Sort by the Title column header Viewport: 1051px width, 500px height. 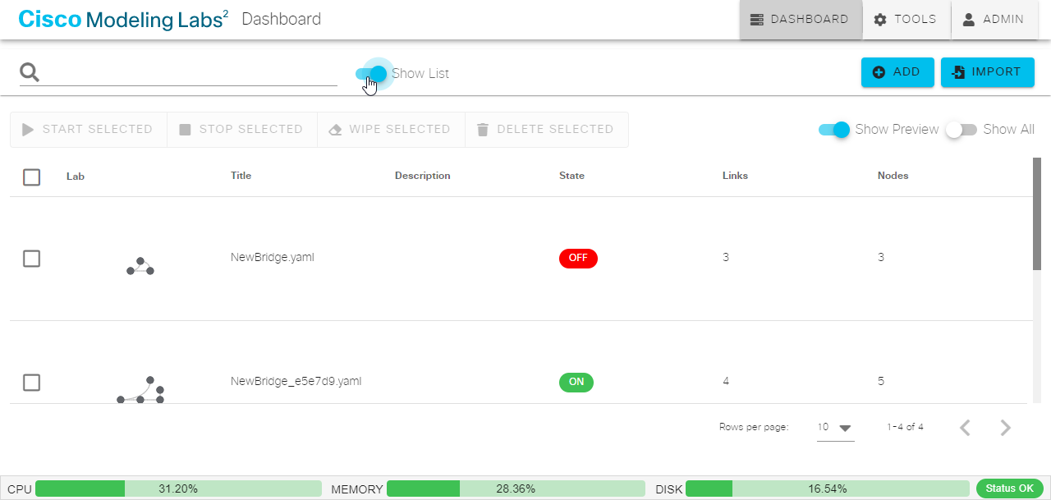(x=241, y=176)
